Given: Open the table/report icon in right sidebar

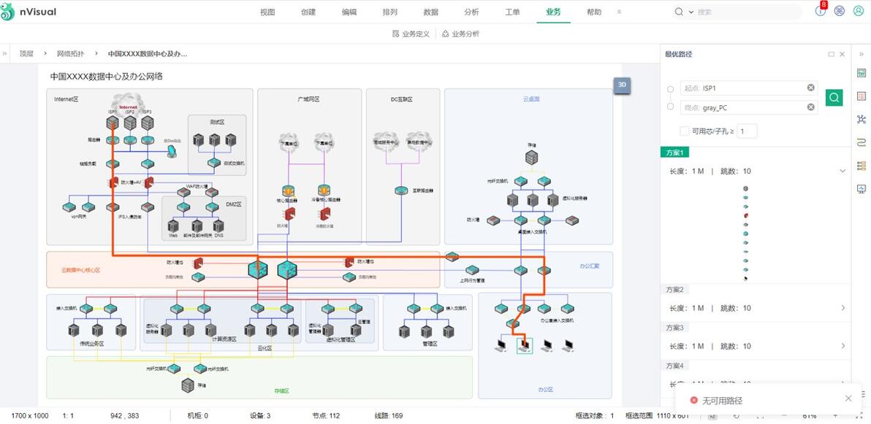Looking at the screenshot, I should tap(860, 96).
